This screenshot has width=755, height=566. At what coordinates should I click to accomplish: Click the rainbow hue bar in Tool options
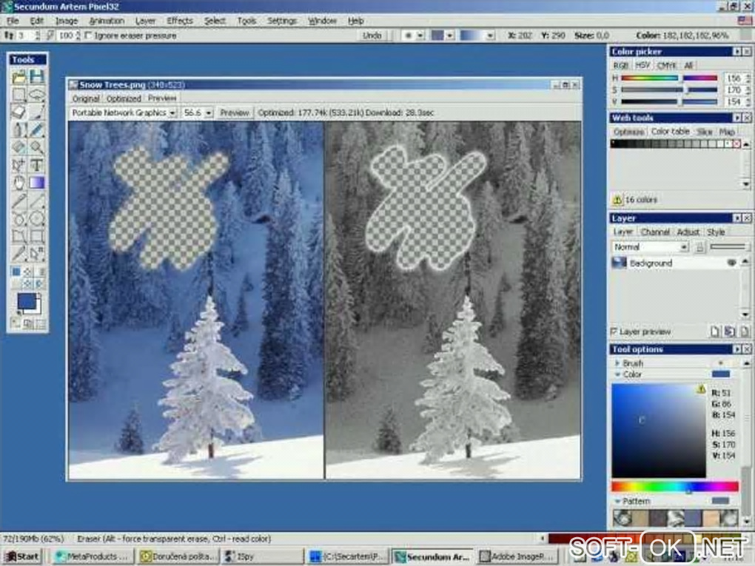click(674, 487)
